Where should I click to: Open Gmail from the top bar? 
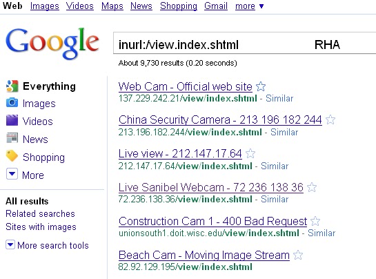click(x=216, y=6)
